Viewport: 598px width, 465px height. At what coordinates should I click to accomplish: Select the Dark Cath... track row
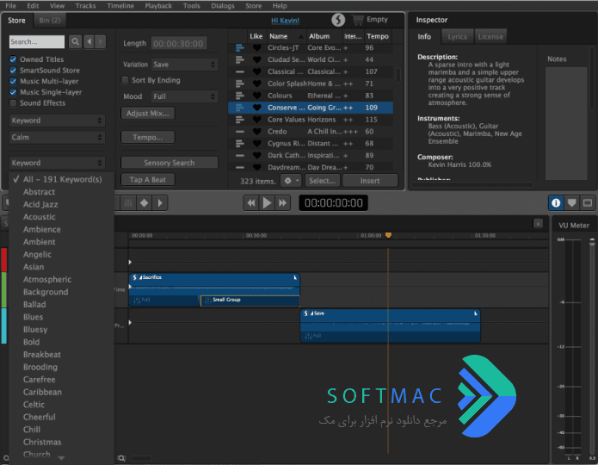[x=311, y=155]
